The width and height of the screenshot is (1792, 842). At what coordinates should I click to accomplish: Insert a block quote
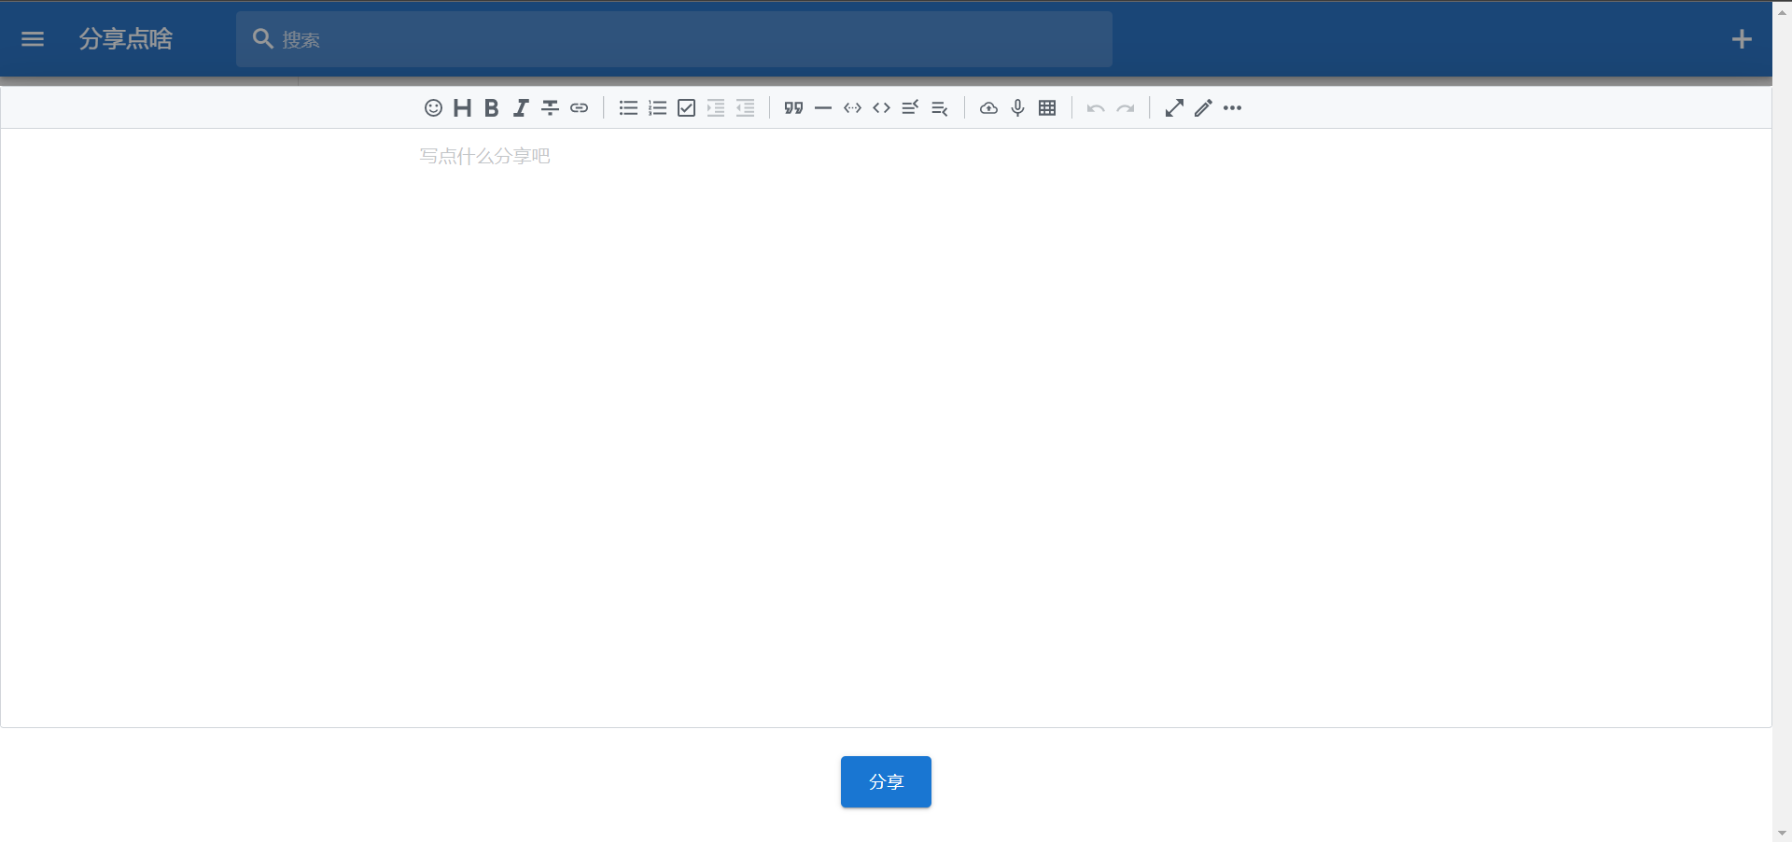pyautogui.click(x=793, y=108)
